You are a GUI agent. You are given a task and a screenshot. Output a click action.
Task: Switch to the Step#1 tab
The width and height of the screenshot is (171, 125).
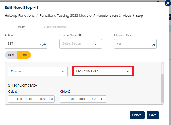coord(22,27)
